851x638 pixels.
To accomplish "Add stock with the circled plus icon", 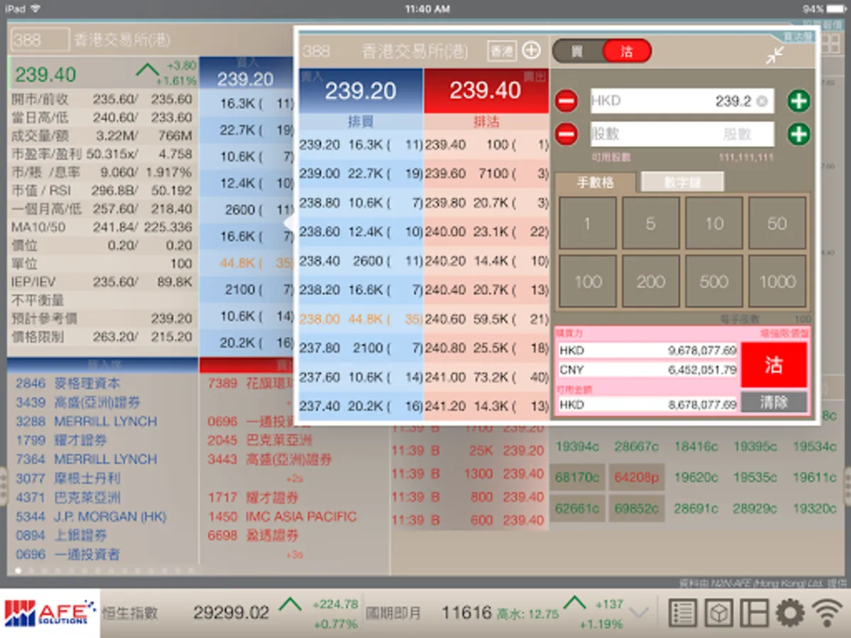I will click(x=531, y=50).
